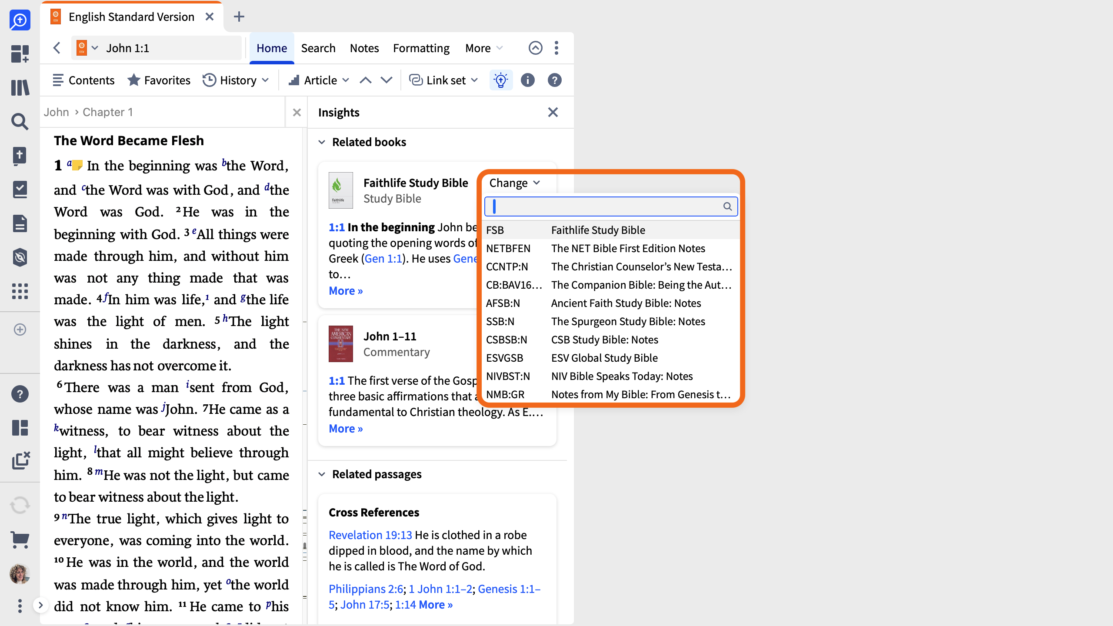The width and height of the screenshot is (1113, 626).
Task: Focus the resource search field in Change dropdown
Action: click(611, 206)
